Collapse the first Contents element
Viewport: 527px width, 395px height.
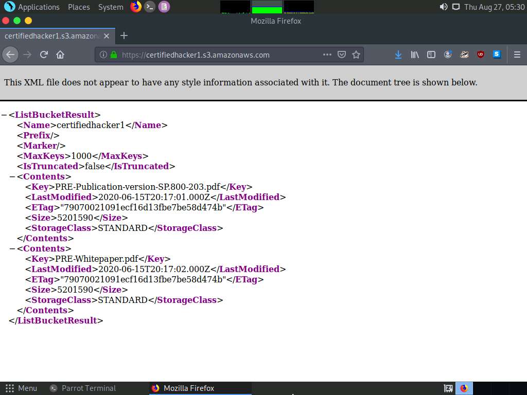tap(12, 176)
